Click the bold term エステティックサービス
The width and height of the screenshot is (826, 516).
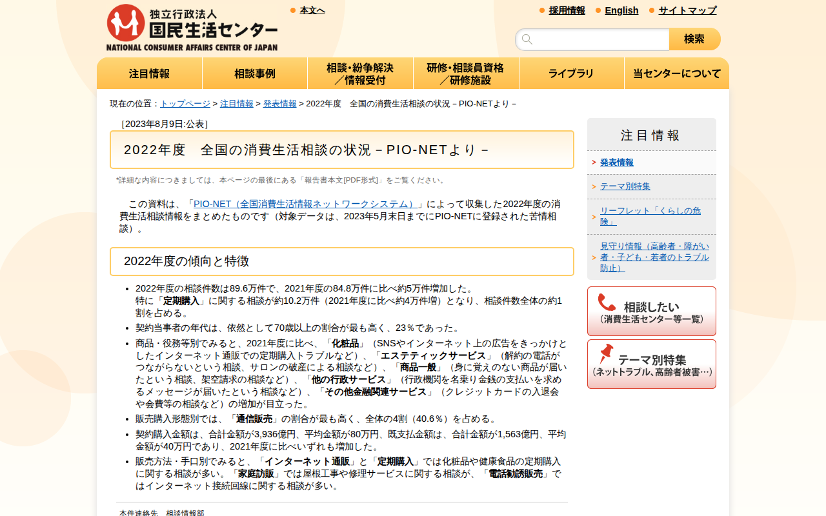[x=433, y=355]
